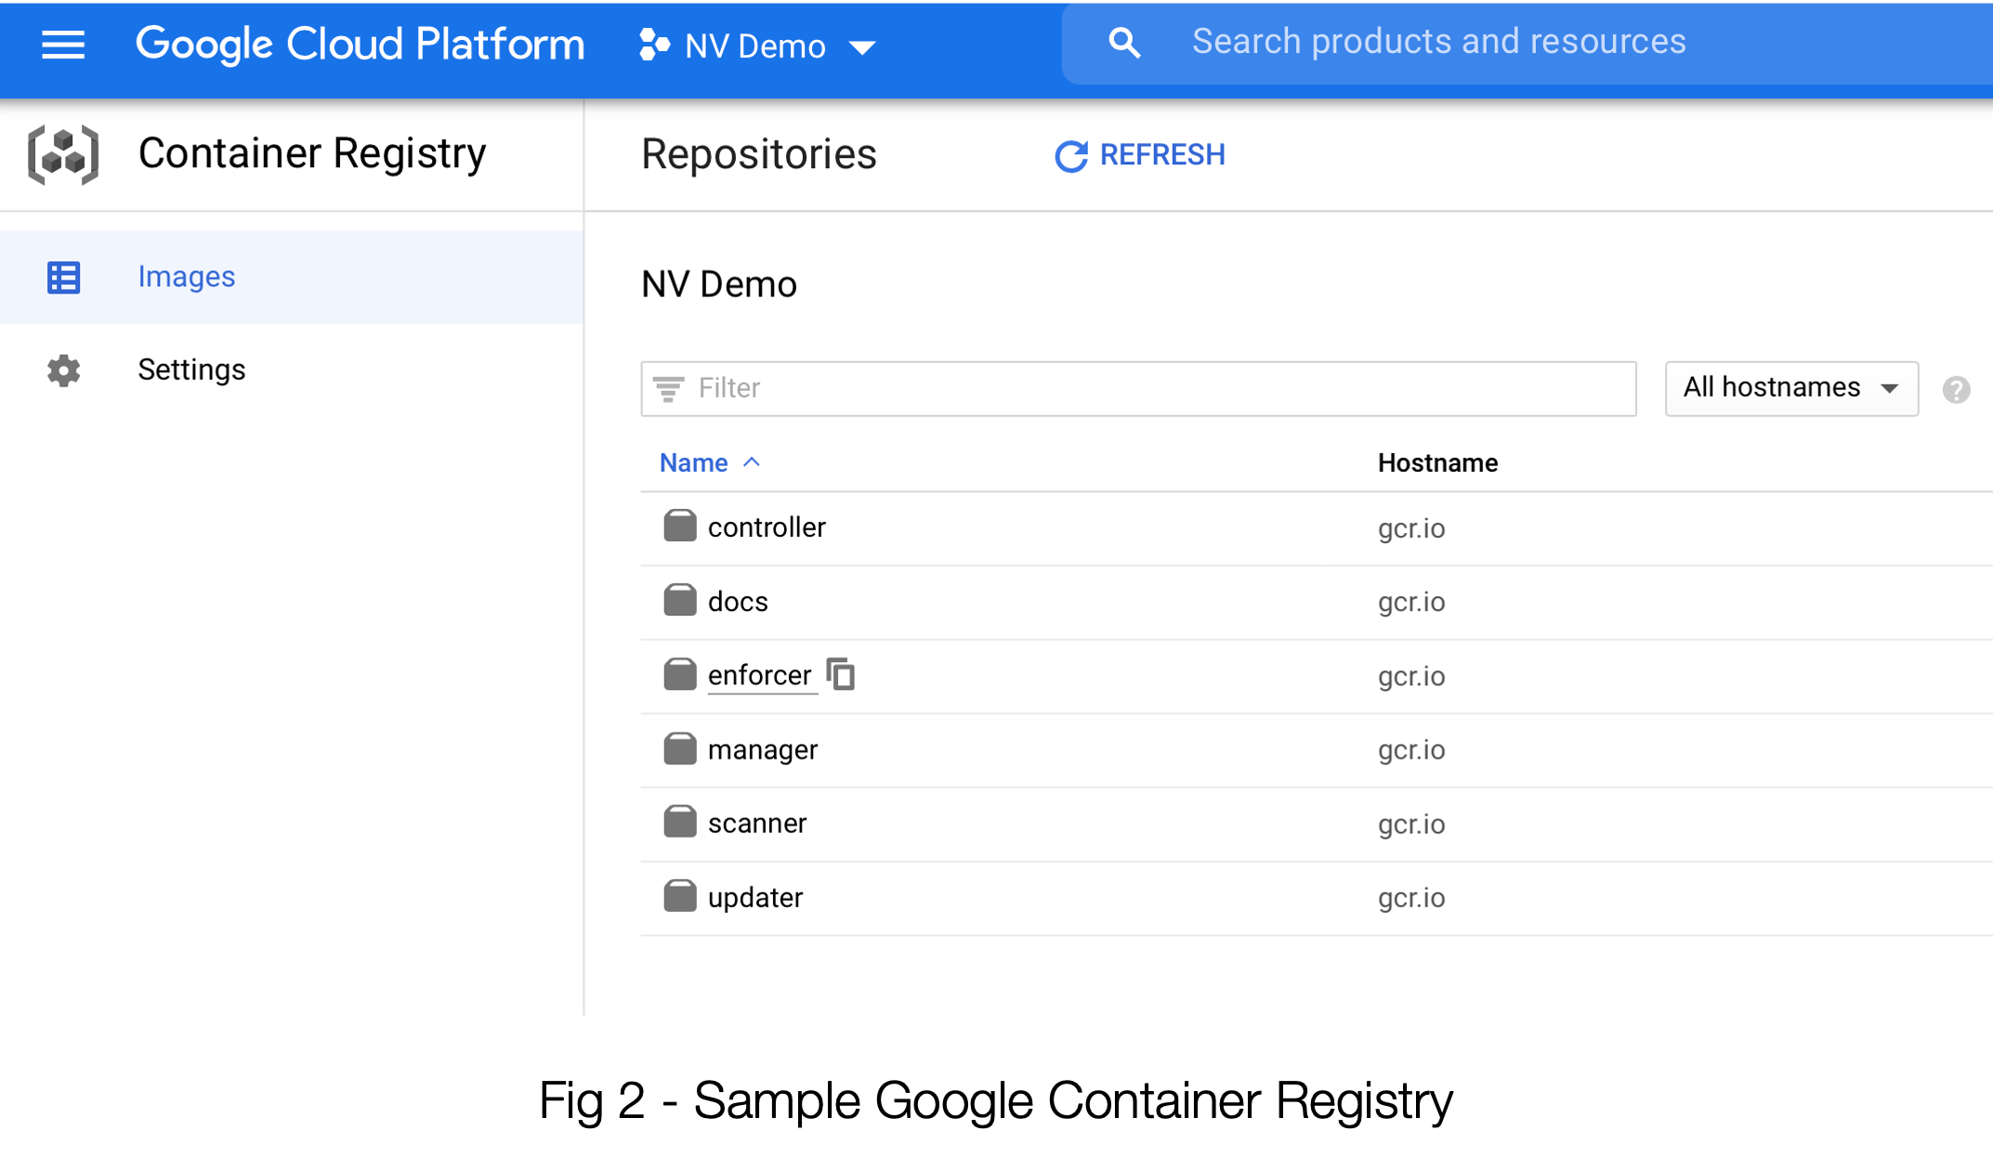Screen dimensions: 1993x1157
Task: Click the filter funnel icon
Action: tap(668, 388)
